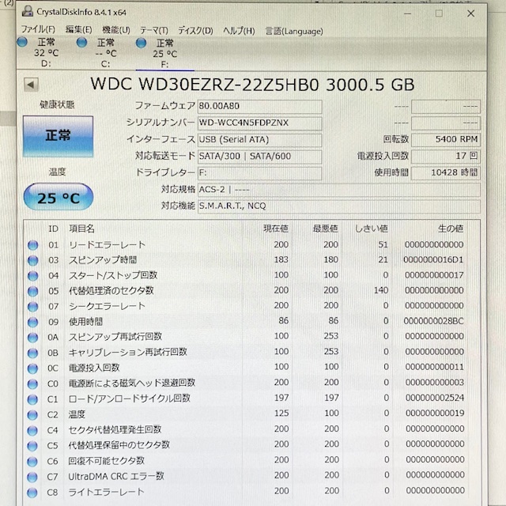Click the blue status orb of D: disk
The image size is (506, 506).
coord(22,42)
